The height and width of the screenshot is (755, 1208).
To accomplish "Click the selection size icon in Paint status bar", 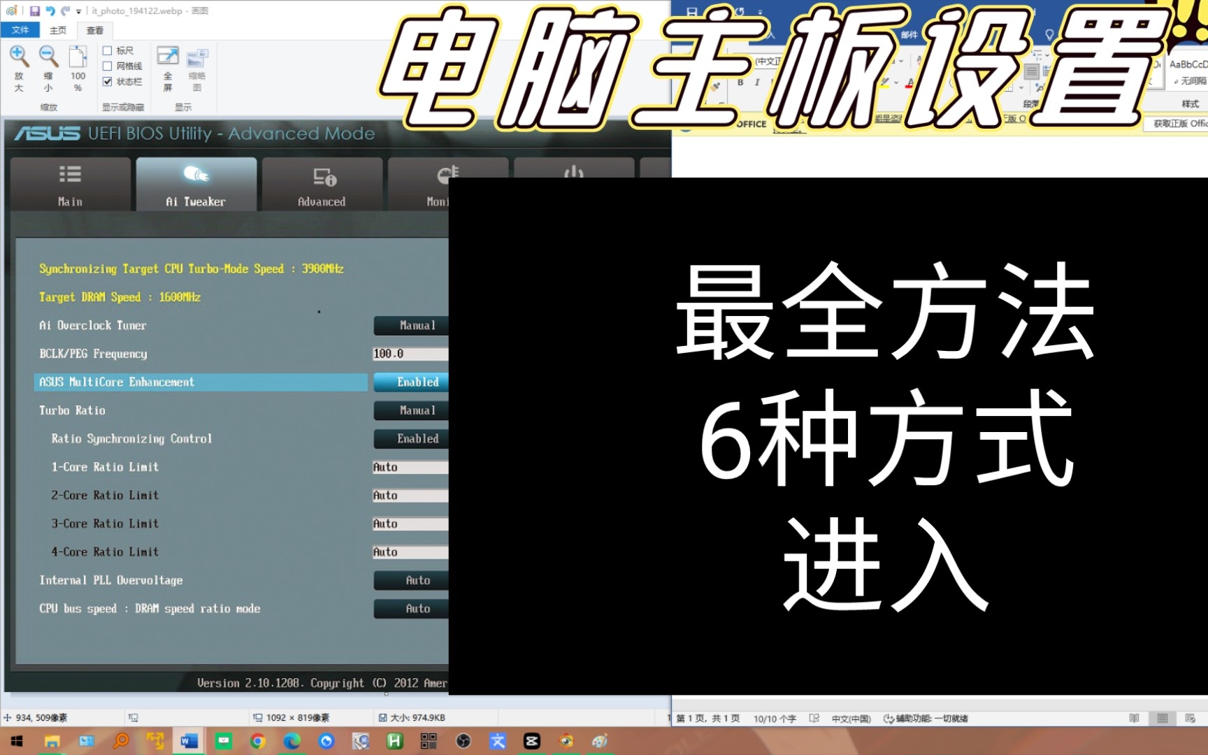I will point(134,718).
